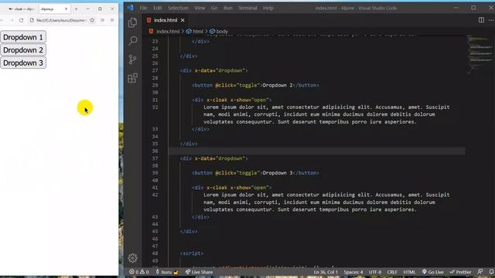Screen dimensions: 495x278
Task: Select the Alpine.js browser tab
Action: (x=54, y=9)
